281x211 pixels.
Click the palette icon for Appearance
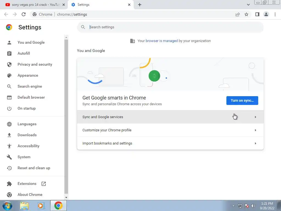coord(9,75)
